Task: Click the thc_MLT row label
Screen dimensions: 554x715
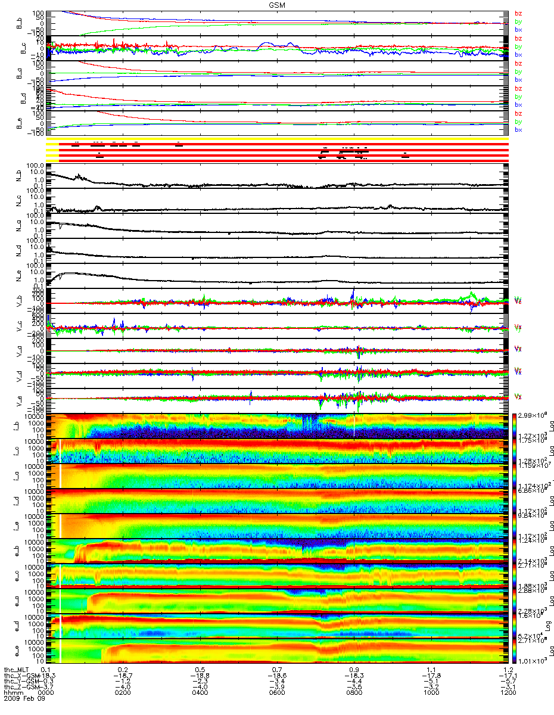Action: [17, 670]
